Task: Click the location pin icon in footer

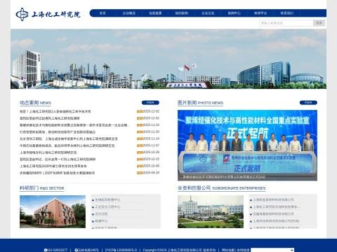Action: 76,250
